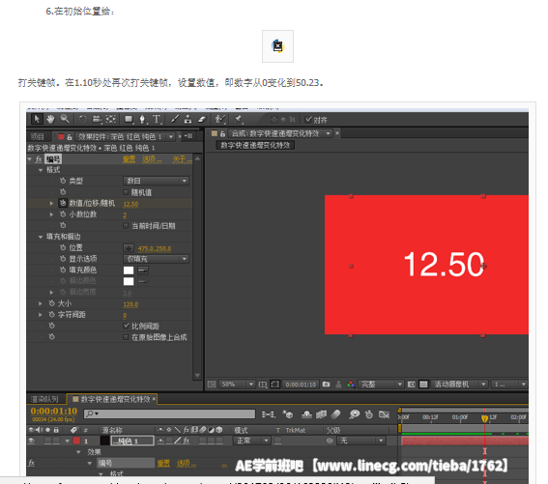Expand the 数值/位移/随机 property
The image size is (548, 484).
coord(51,203)
